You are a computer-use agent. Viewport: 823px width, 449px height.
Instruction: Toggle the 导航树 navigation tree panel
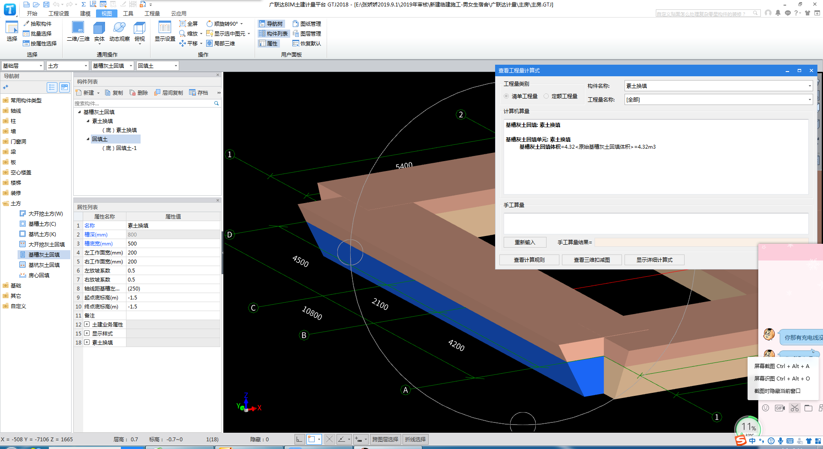pyautogui.click(x=271, y=24)
